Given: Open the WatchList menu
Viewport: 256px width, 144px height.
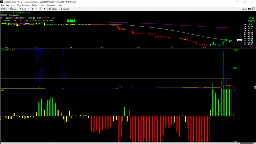Looking at the screenshot, I should pyautogui.click(x=10, y=5).
